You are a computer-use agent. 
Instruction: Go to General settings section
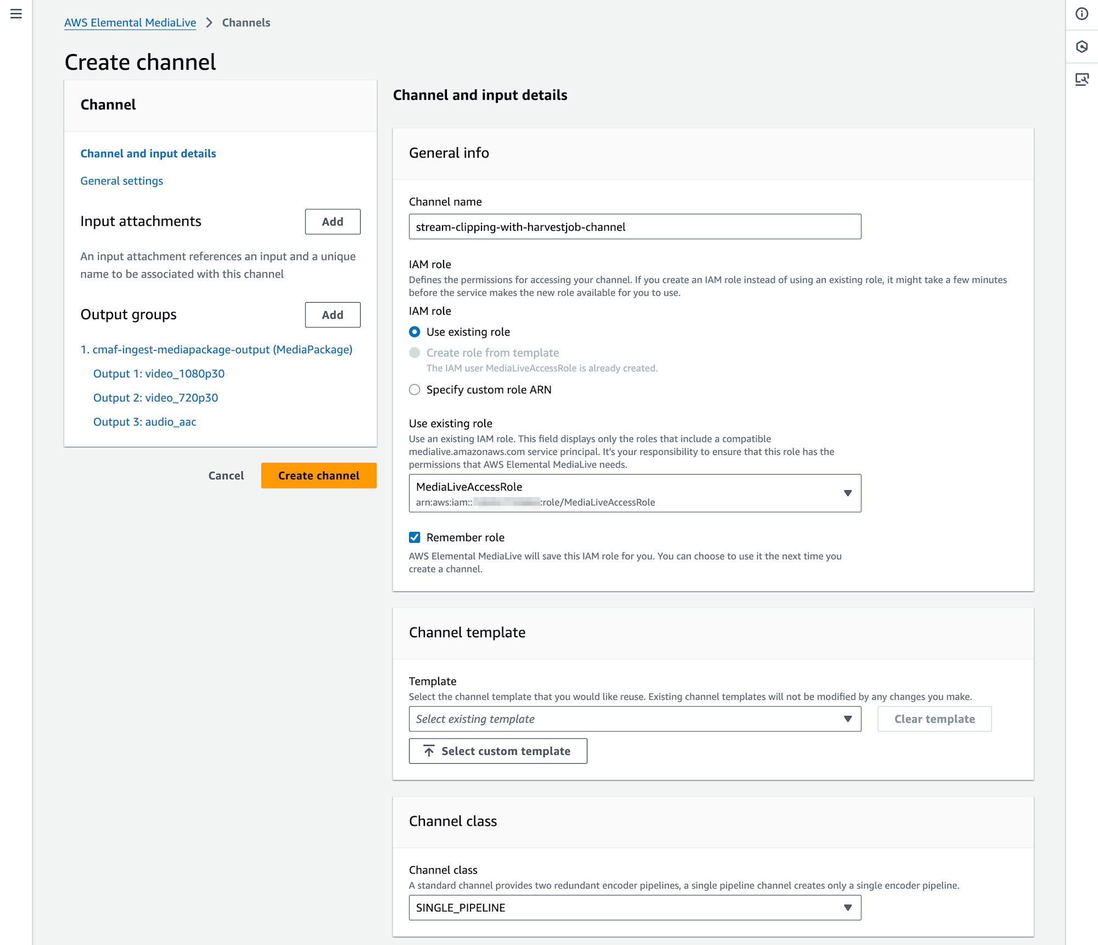click(x=122, y=181)
